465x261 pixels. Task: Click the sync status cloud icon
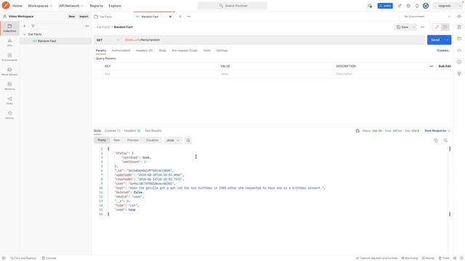pyautogui.click(x=370, y=6)
